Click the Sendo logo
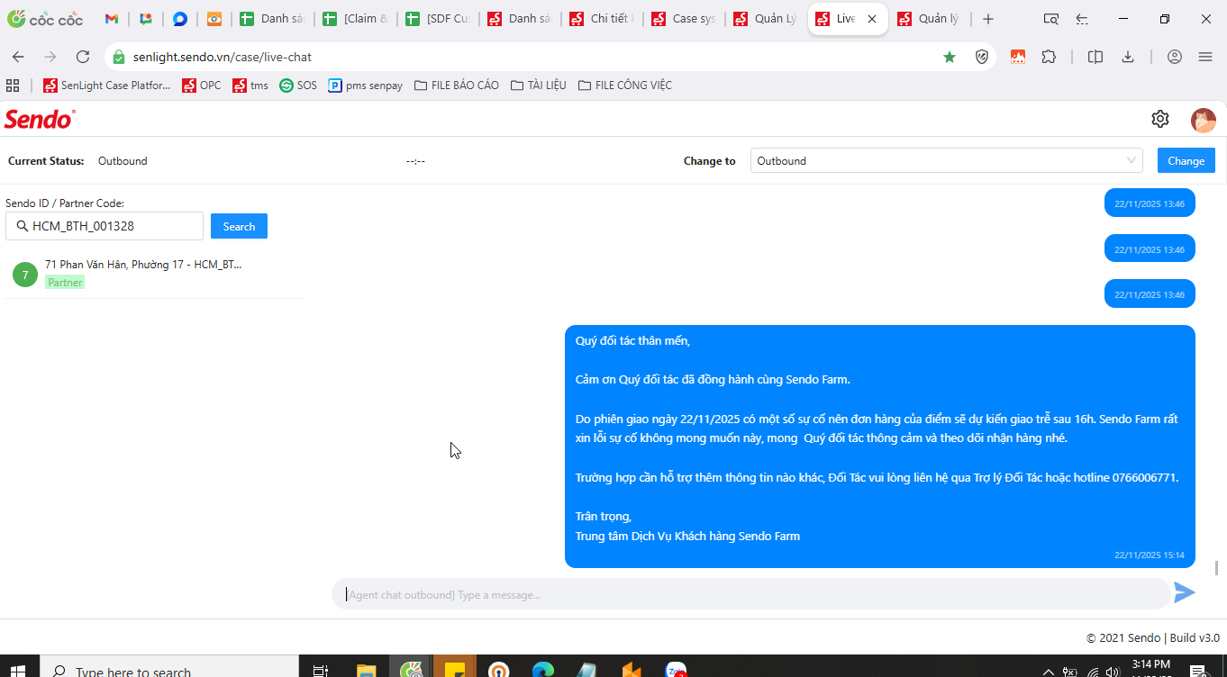 (x=40, y=119)
